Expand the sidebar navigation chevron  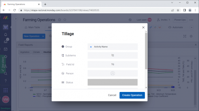point(16,19)
